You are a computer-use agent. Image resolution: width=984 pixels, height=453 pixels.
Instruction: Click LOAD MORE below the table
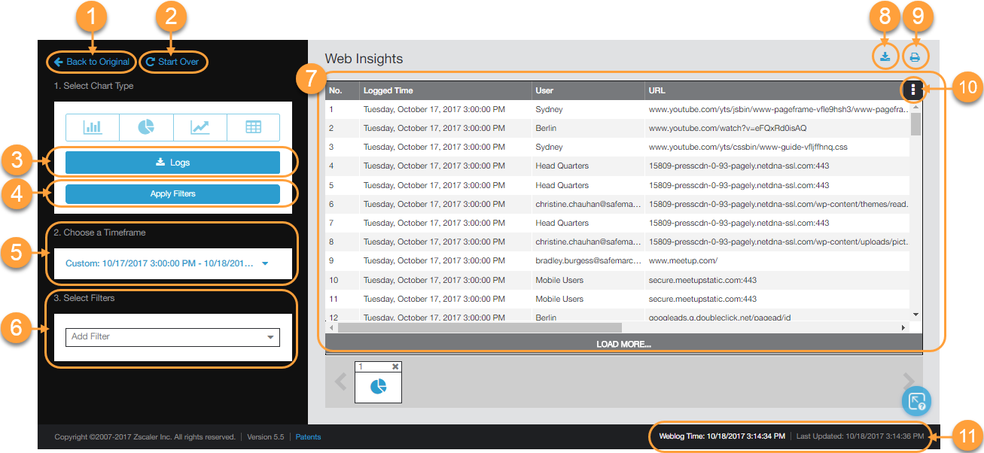coord(623,344)
